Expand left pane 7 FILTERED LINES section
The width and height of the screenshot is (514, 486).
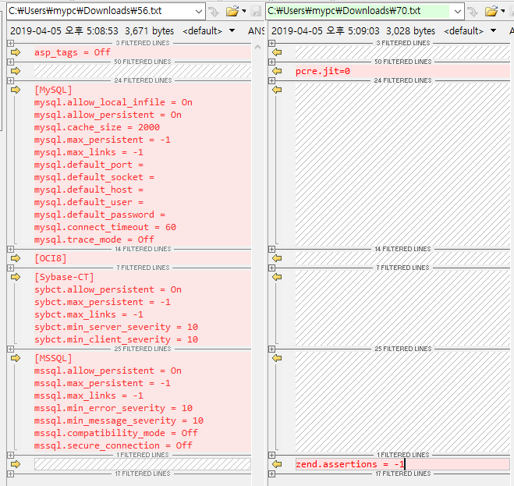coord(10,268)
